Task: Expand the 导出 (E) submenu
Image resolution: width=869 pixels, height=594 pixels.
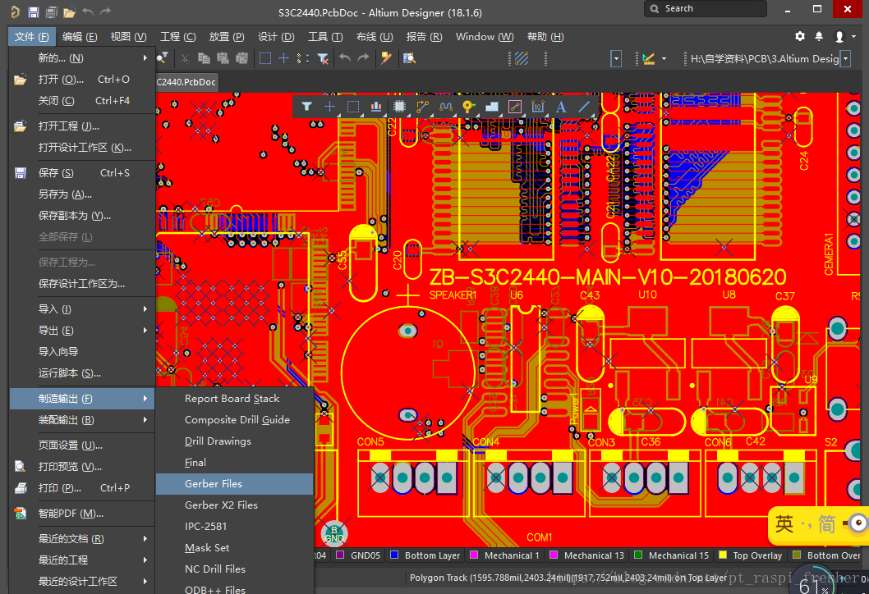Action: click(145, 330)
